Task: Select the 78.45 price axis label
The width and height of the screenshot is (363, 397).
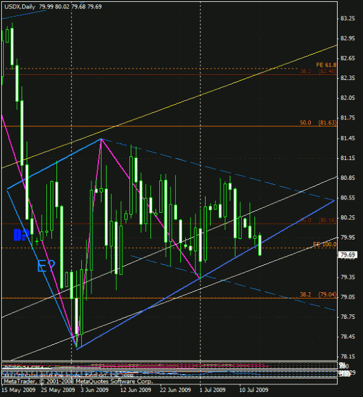Action: (348, 337)
